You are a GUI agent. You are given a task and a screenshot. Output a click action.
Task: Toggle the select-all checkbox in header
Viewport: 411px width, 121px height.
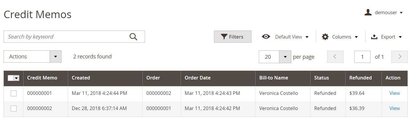(10, 78)
